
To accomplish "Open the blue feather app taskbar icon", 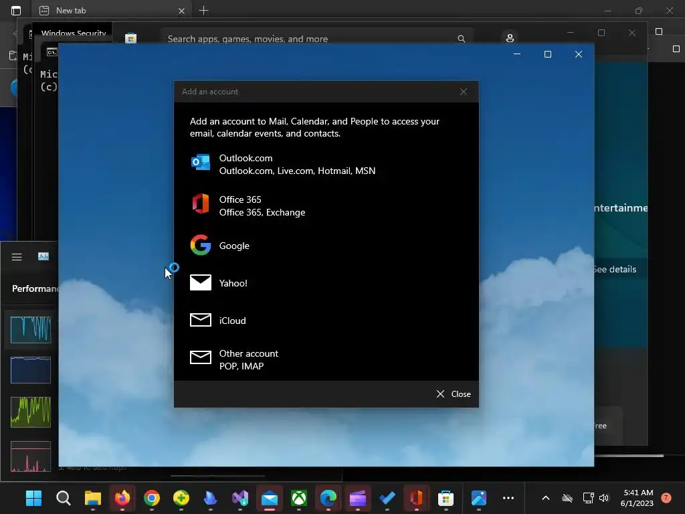I will 211,498.
